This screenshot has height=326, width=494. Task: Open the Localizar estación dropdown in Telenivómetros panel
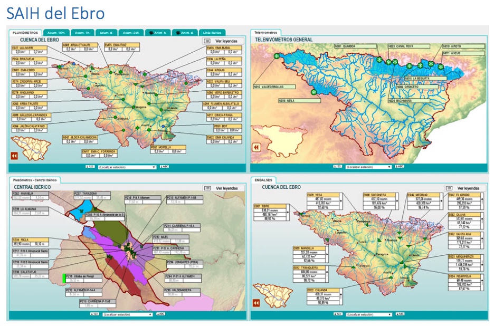pyautogui.click(x=368, y=167)
